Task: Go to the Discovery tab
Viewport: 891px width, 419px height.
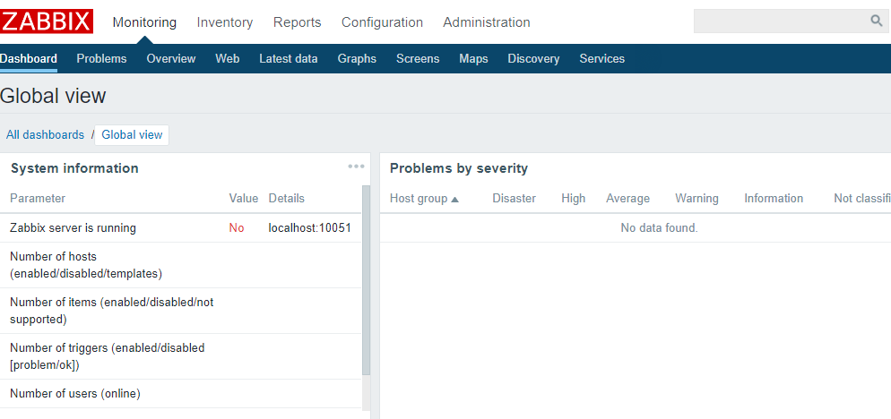Action: pos(533,59)
